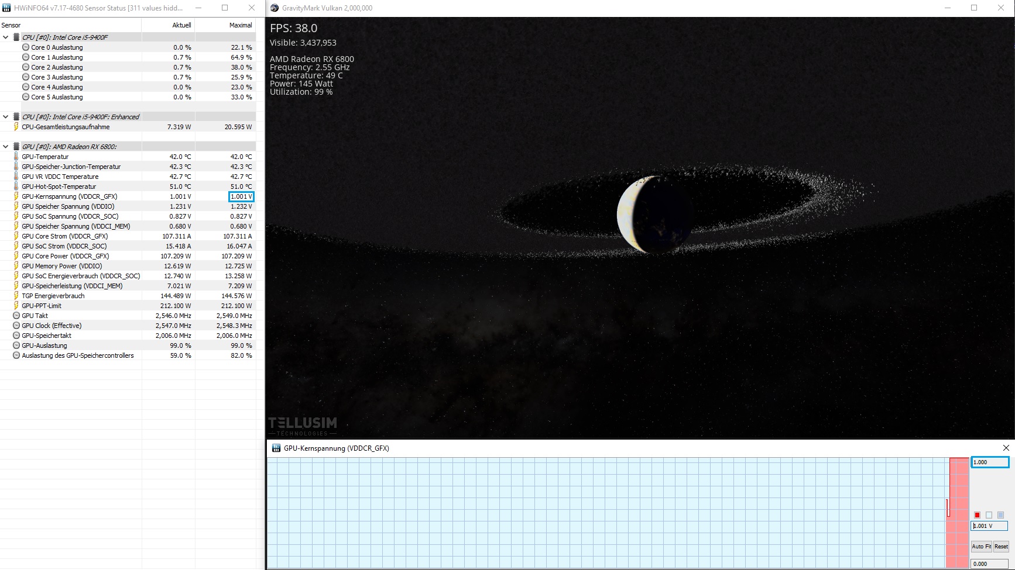
Task: Click the GPU-PPT-Limit lightning icon
Action: pos(16,306)
